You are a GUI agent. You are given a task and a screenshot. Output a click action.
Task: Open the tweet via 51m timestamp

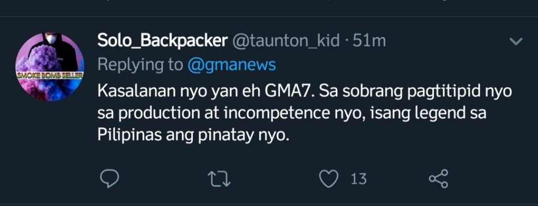tap(369, 41)
